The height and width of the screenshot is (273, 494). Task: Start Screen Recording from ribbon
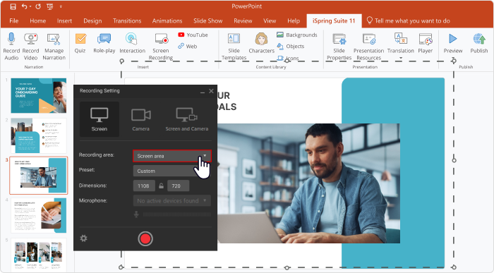pyautogui.click(x=161, y=47)
